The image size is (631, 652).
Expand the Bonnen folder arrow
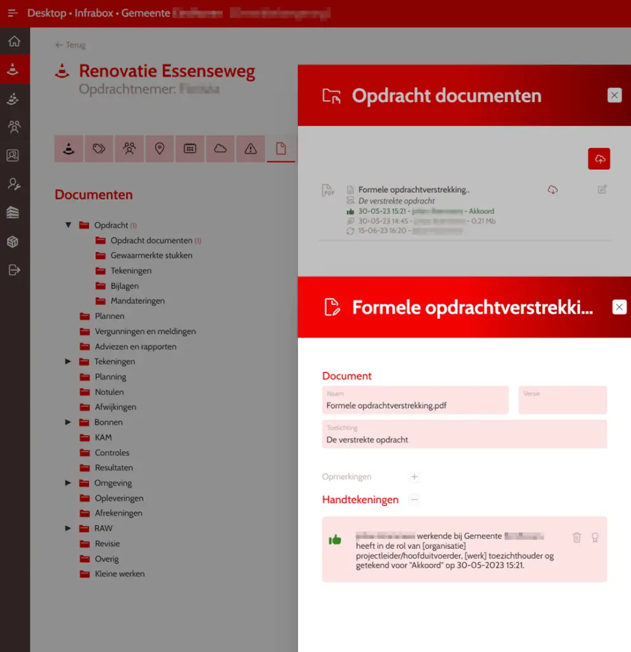(x=68, y=422)
